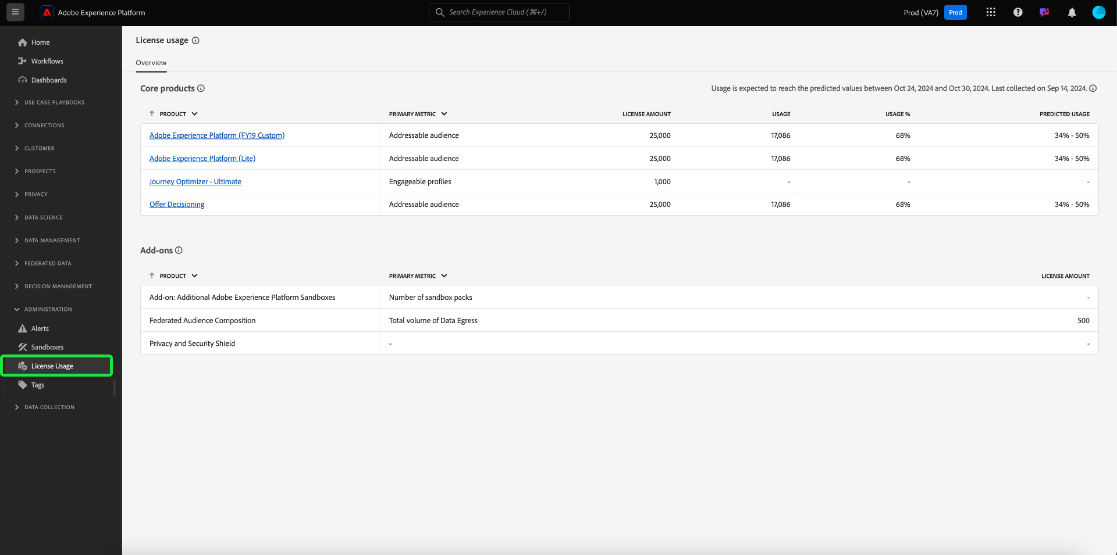The width and height of the screenshot is (1117, 555).
Task: Open Core products Product column dropdown chevron
Action: point(194,114)
